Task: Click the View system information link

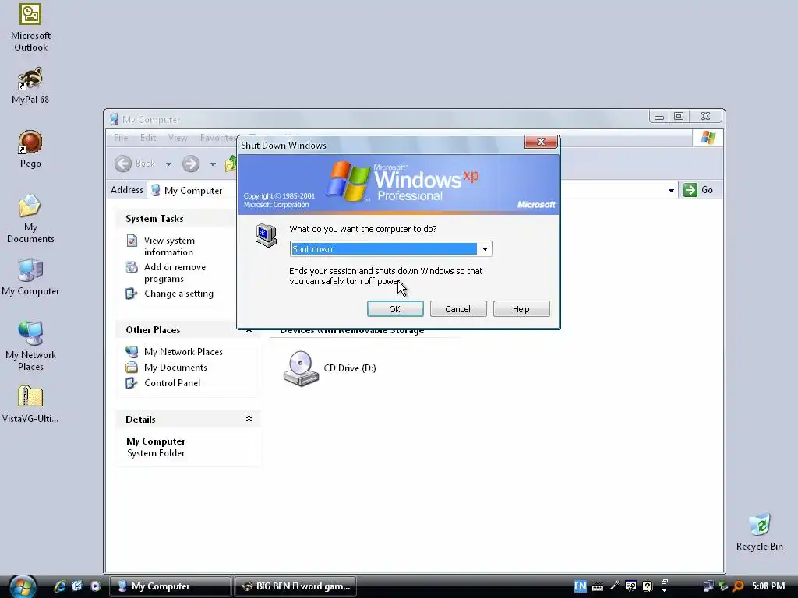Action: (x=169, y=246)
